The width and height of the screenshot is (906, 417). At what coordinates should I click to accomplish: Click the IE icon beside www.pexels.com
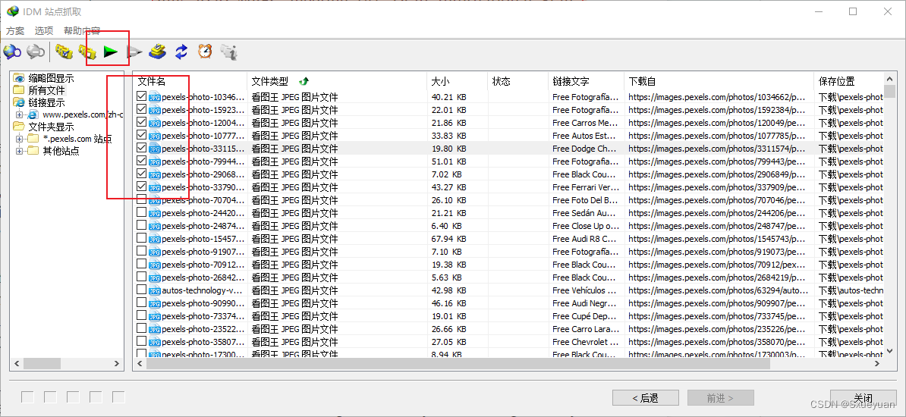pyautogui.click(x=33, y=114)
